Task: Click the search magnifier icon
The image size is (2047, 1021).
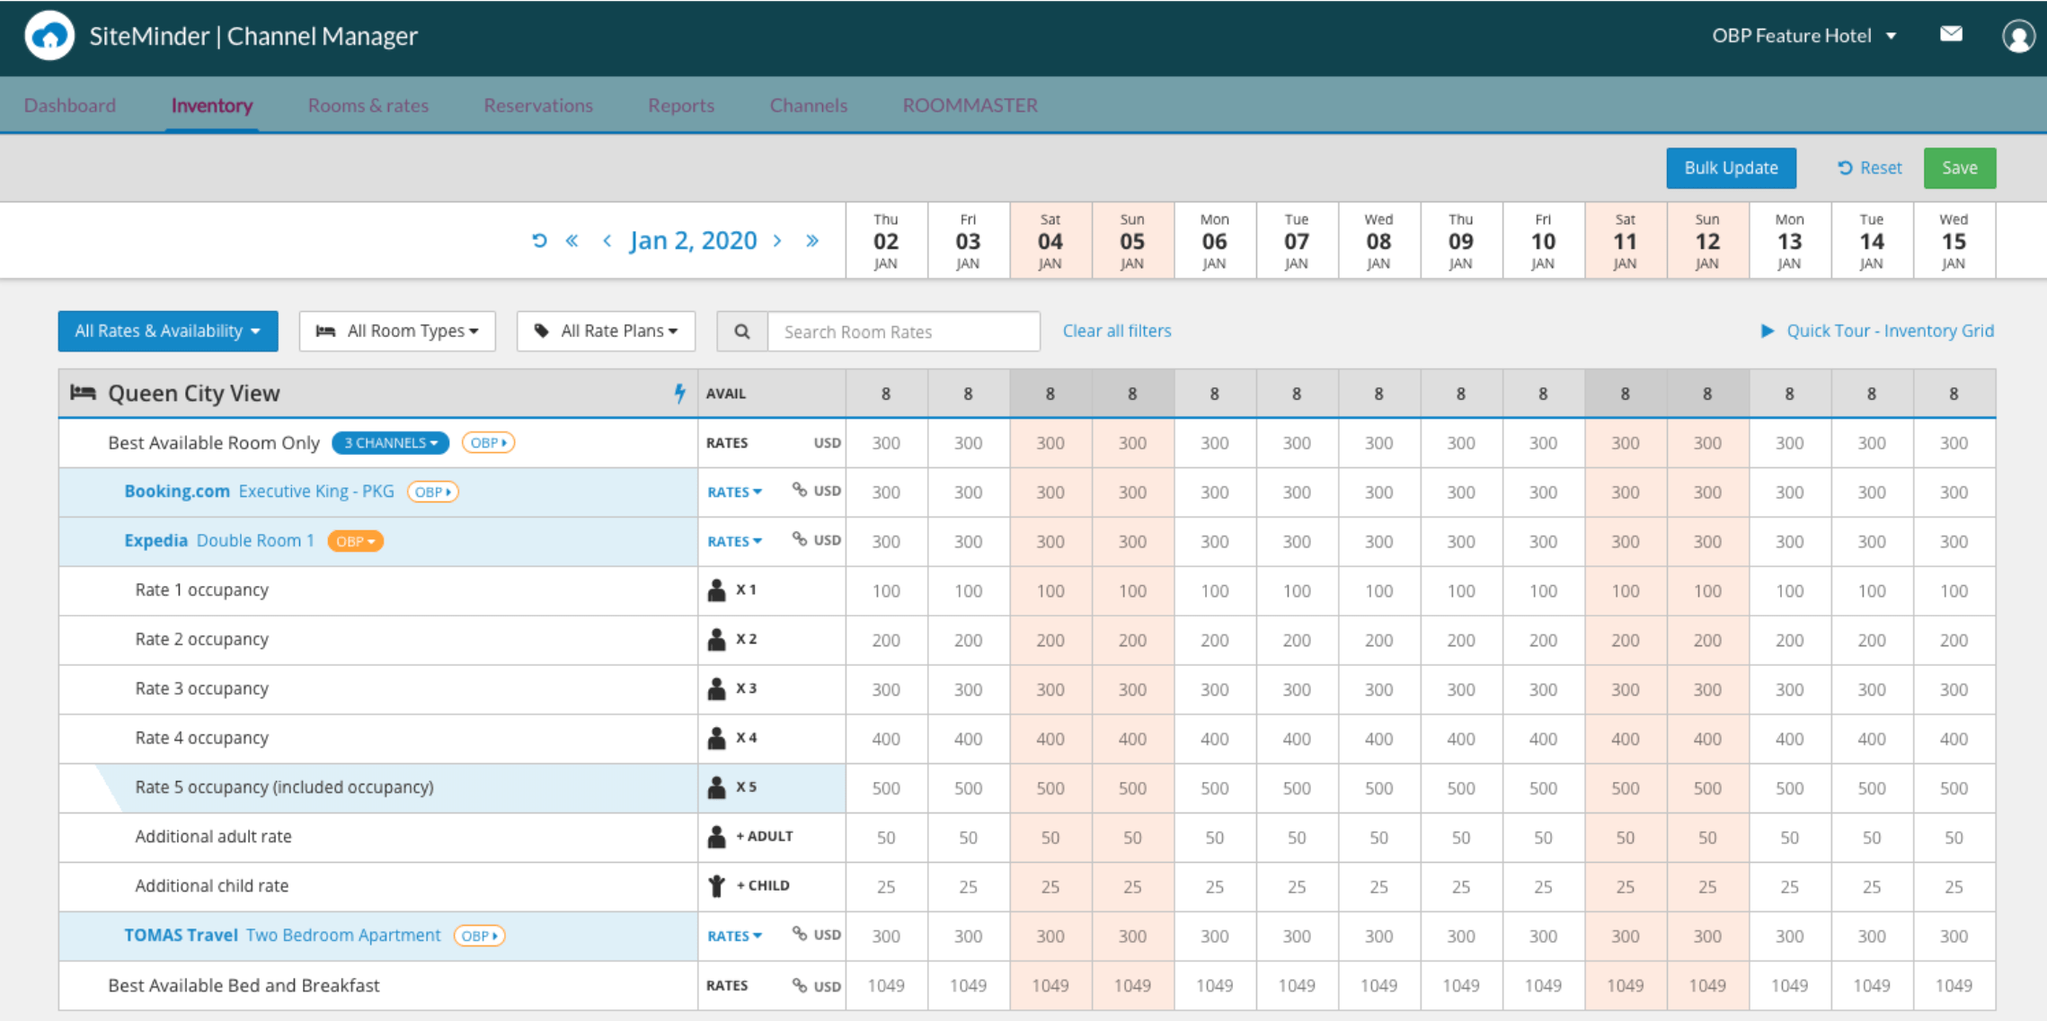Action: [x=742, y=332]
